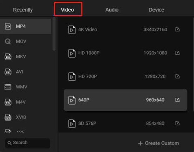The image size is (194, 152).
Task: Edit the 640P preset settings
Action: pyautogui.click(x=177, y=100)
